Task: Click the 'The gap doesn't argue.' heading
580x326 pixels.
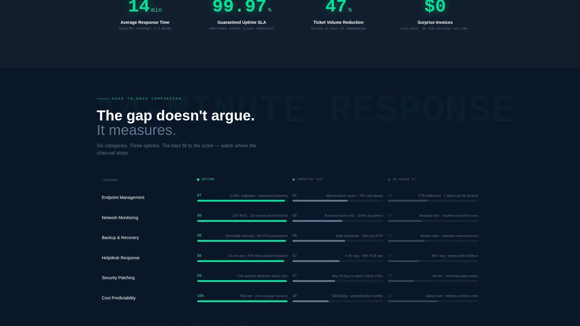Action: point(176,116)
